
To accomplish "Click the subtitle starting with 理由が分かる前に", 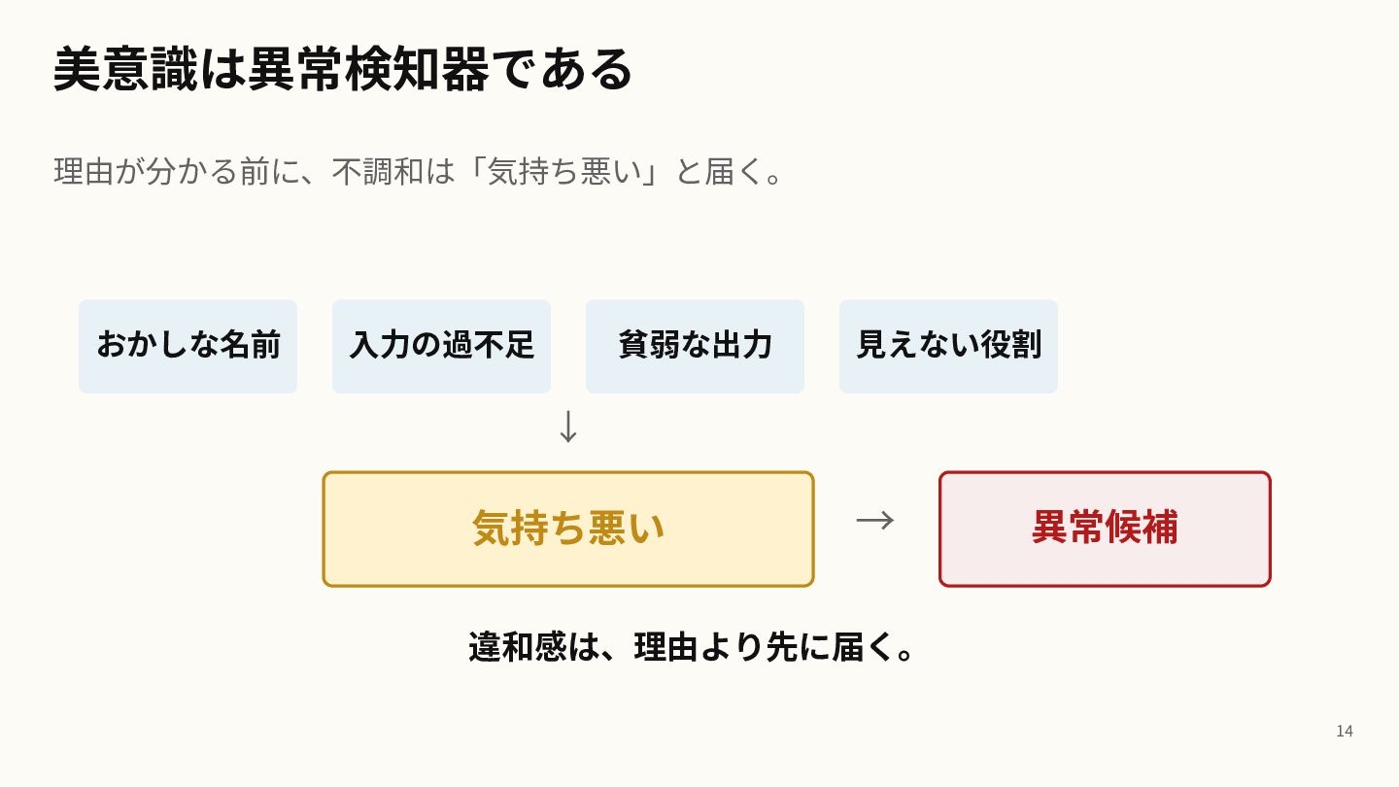I will (x=419, y=172).
